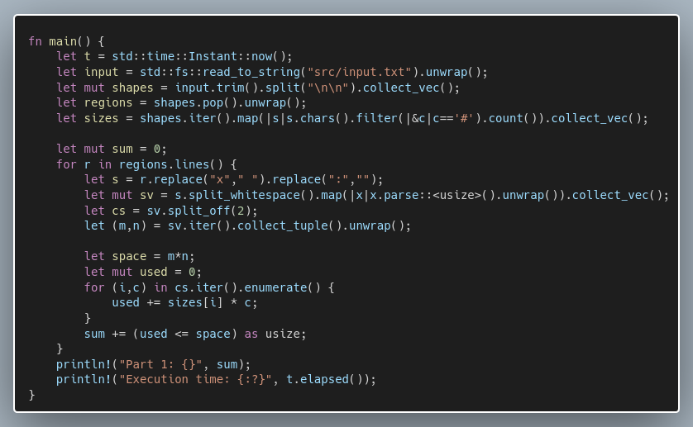Image resolution: width=693 pixels, height=427 pixels.
Task: Click 'for r in regions.lines()' line
Action: tap(146, 164)
